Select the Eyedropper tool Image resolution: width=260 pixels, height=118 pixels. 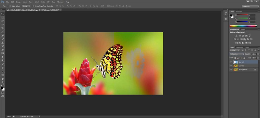(3, 32)
